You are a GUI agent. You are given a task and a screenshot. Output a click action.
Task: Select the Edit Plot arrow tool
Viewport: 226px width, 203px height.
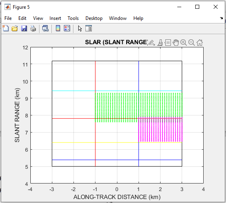click(x=80, y=28)
